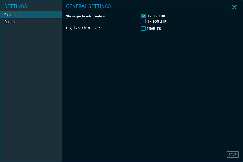The width and height of the screenshot is (243, 162).
Task: Click the IN TOOLTIP label text
Action: (x=157, y=22)
